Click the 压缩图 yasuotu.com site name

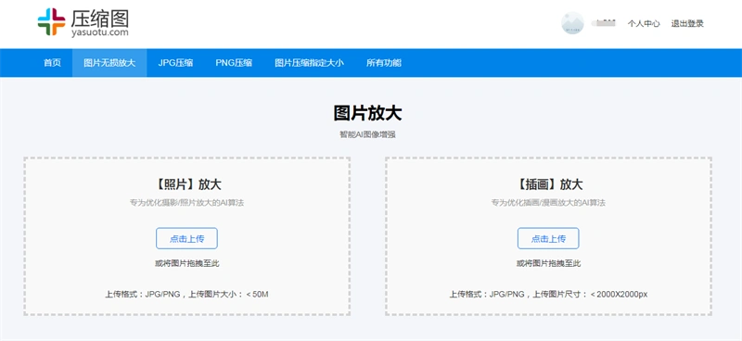pos(100,23)
